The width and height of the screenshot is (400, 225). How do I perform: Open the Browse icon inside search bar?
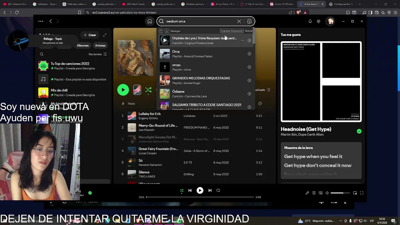249,21
